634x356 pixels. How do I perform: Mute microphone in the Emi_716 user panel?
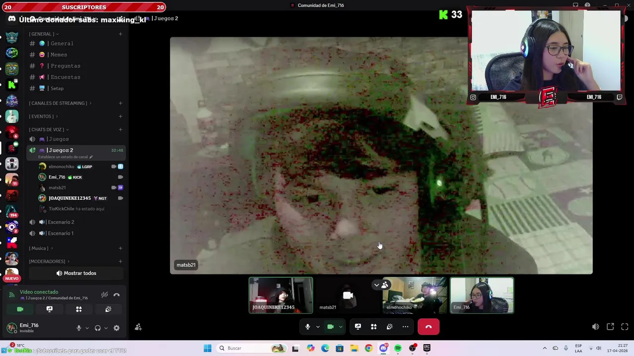78,328
